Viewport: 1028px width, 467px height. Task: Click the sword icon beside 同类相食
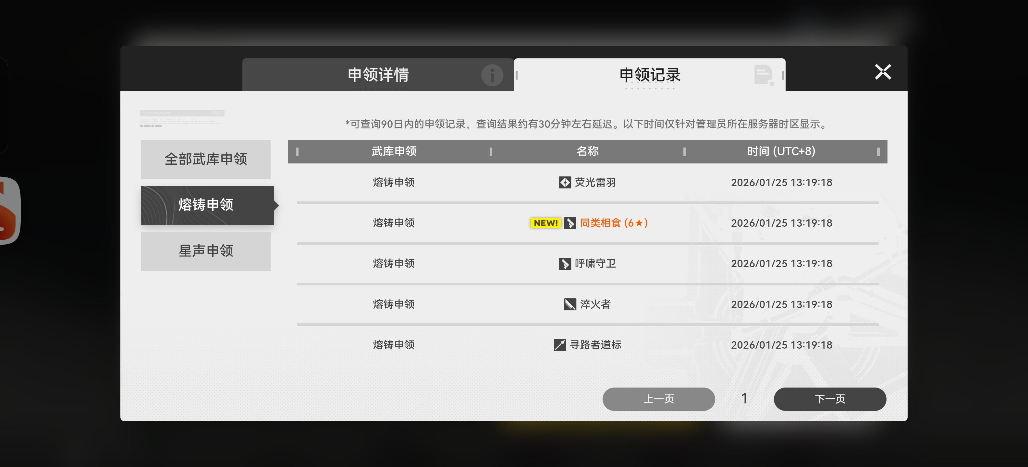tap(570, 223)
